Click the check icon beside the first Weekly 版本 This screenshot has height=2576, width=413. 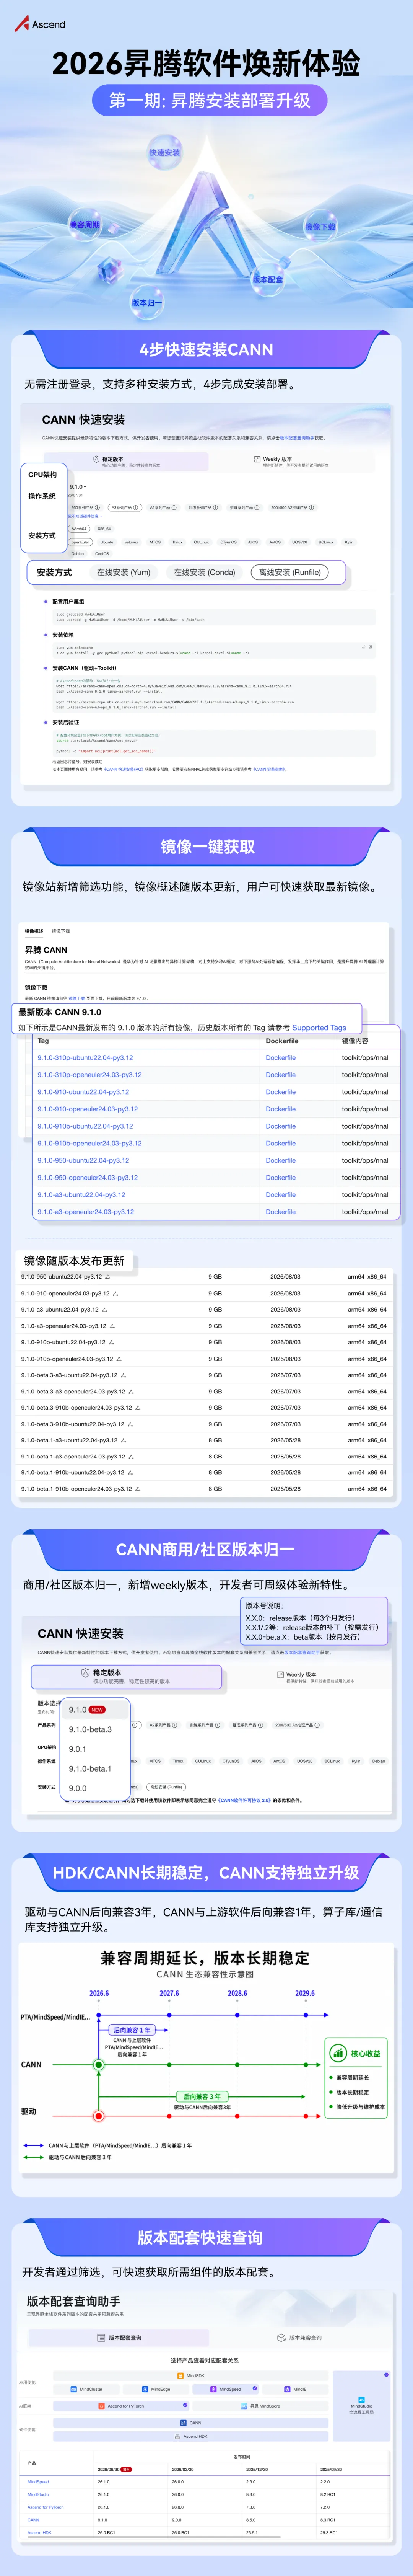click(x=257, y=459)
